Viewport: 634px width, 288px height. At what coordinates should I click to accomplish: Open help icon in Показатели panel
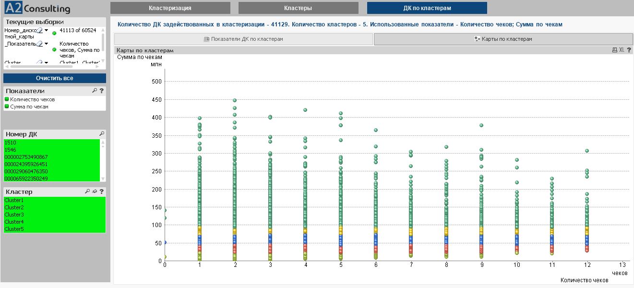[x=102, y=91]
